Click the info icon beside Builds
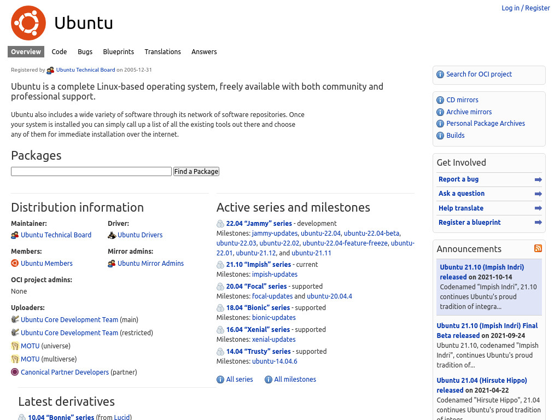560x420 pixels. click(440, 136)
